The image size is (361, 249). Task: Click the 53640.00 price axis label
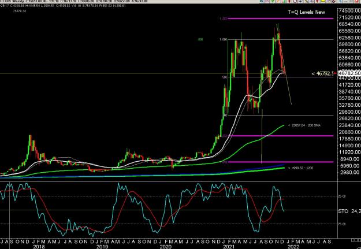point(349,58)
